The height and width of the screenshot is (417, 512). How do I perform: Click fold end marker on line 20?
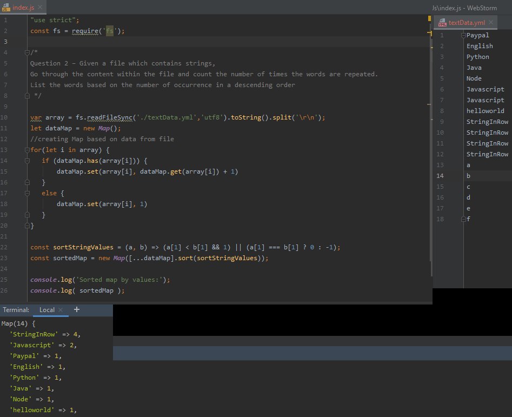click(27, 226)
